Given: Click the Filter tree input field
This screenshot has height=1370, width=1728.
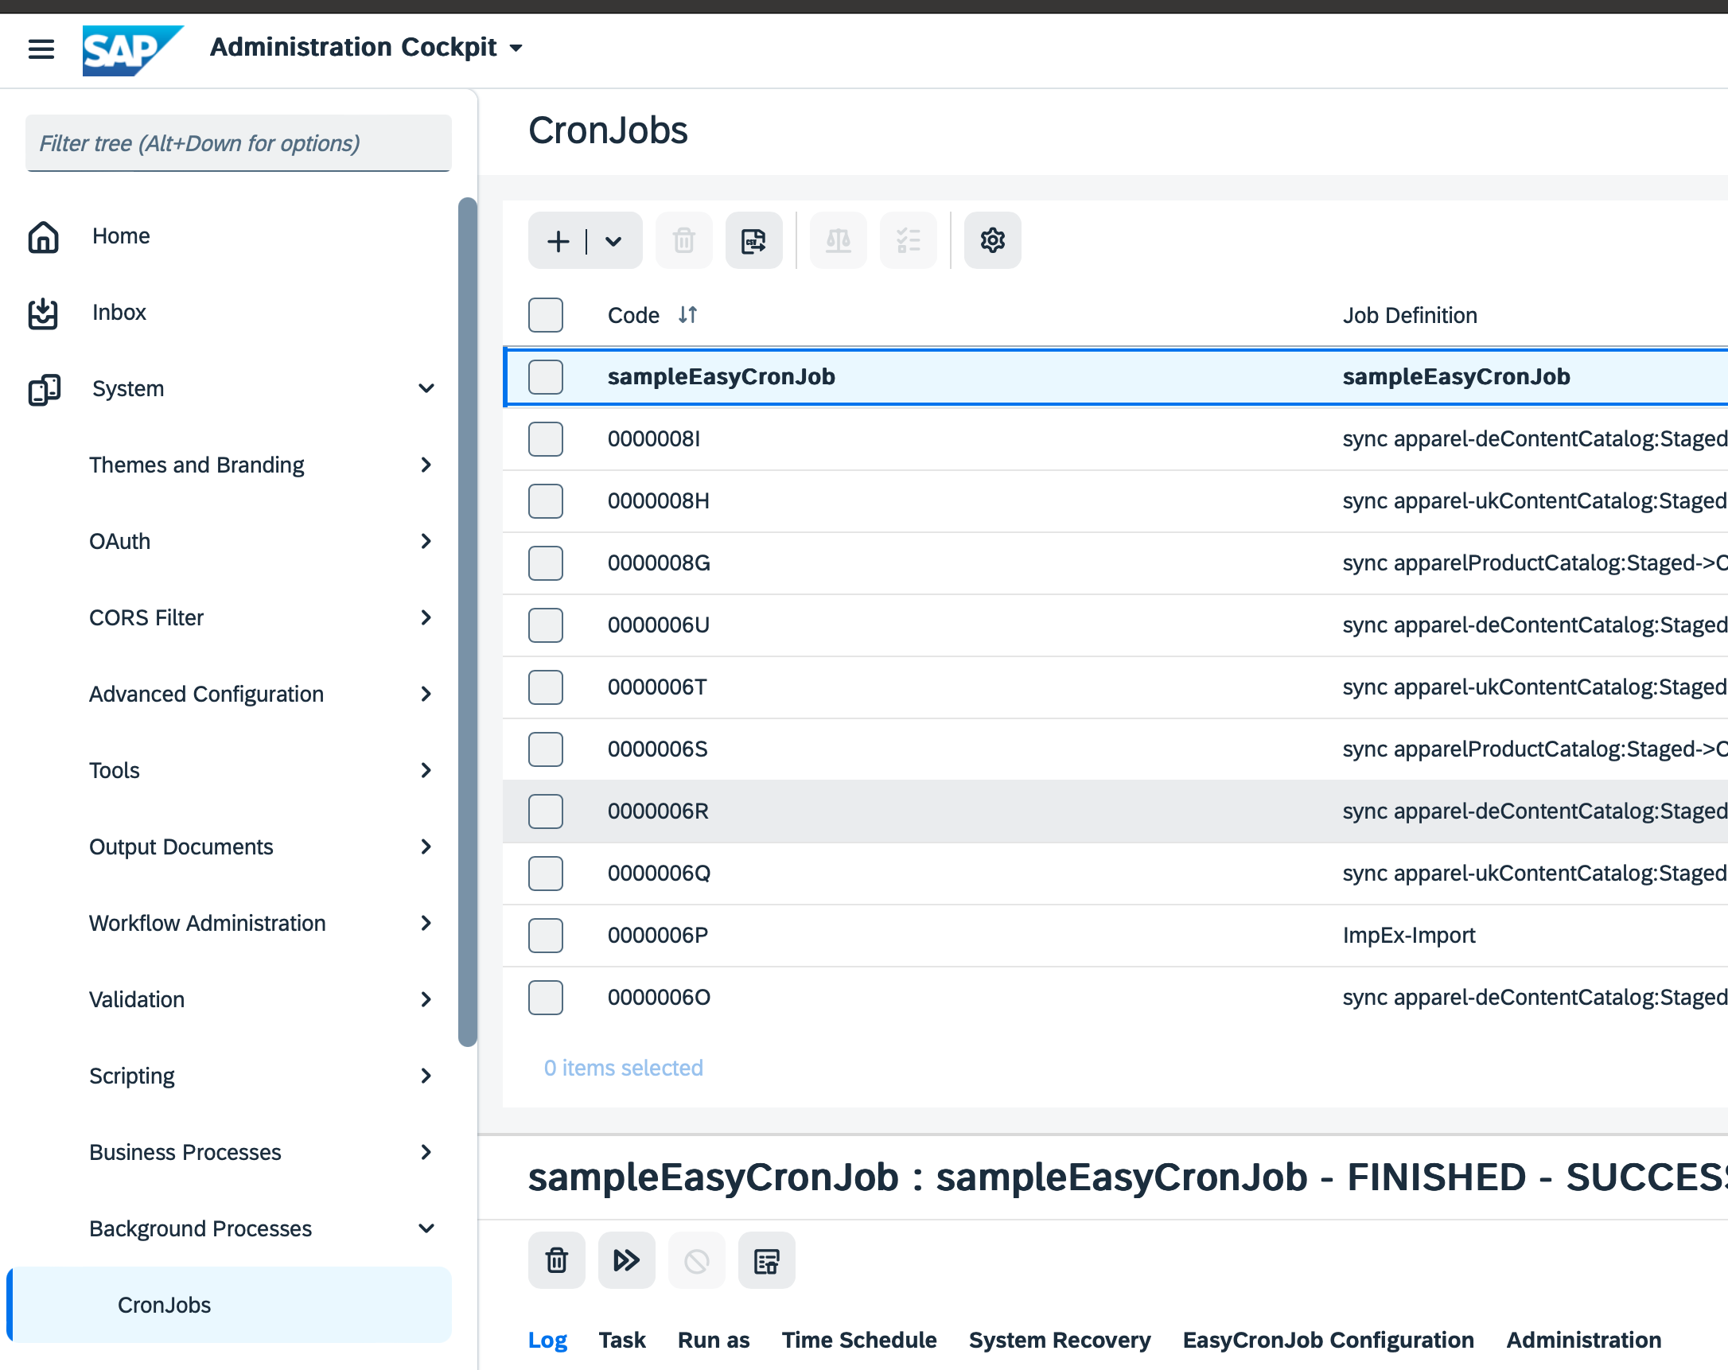Looking at the screenshot, I should click(x=238, y=143).
